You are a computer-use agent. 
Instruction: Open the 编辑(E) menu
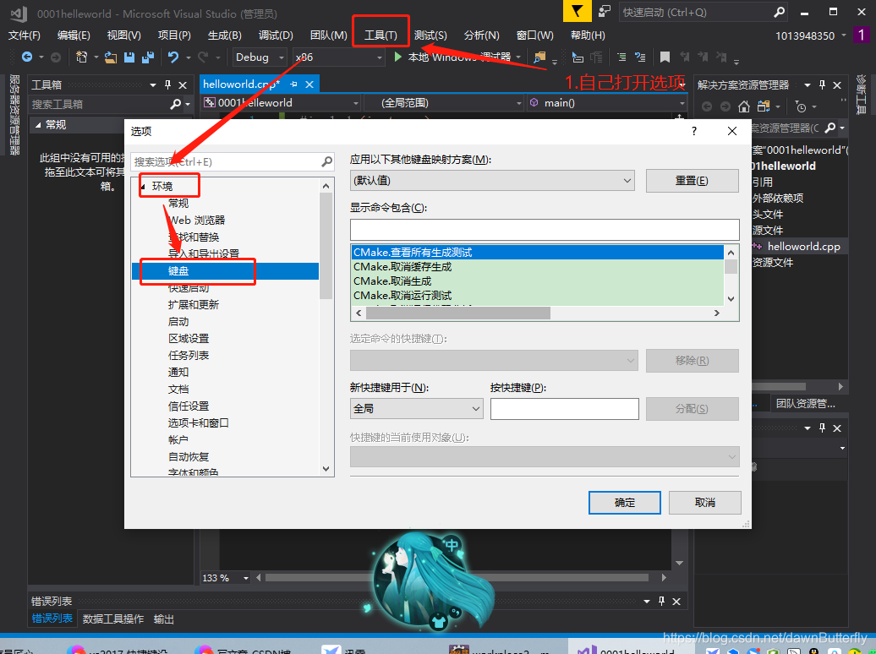(x=74, y=35)
